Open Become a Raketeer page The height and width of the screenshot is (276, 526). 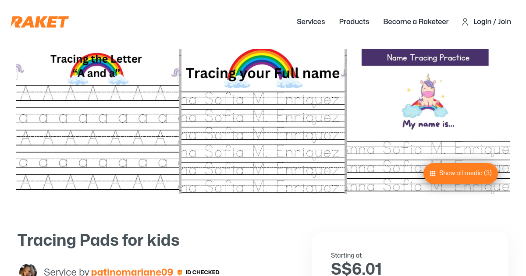416,21
